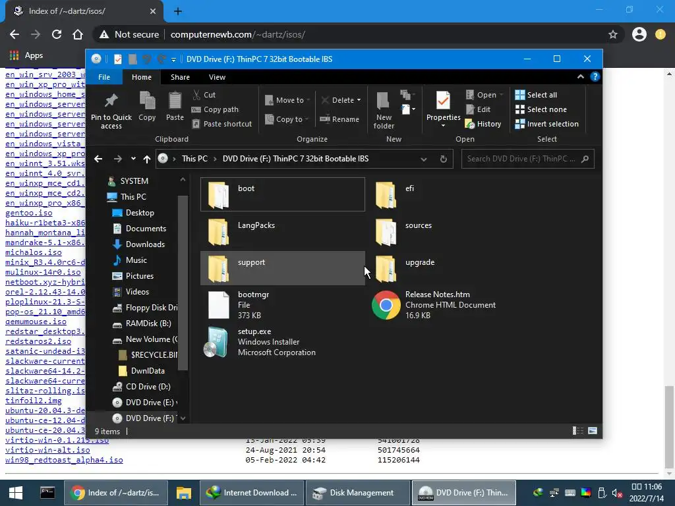Switch to details view in the status bar
The height and width of the screenshot is (506, 675).
[578, 431]
